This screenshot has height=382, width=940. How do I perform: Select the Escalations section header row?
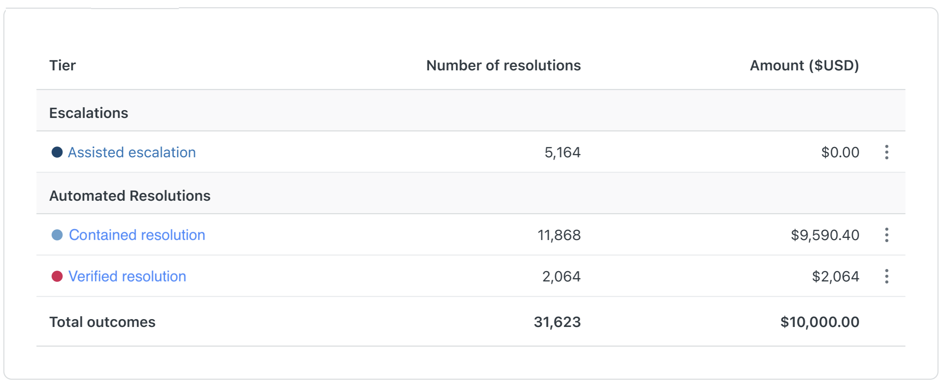(x=471, y=111)
